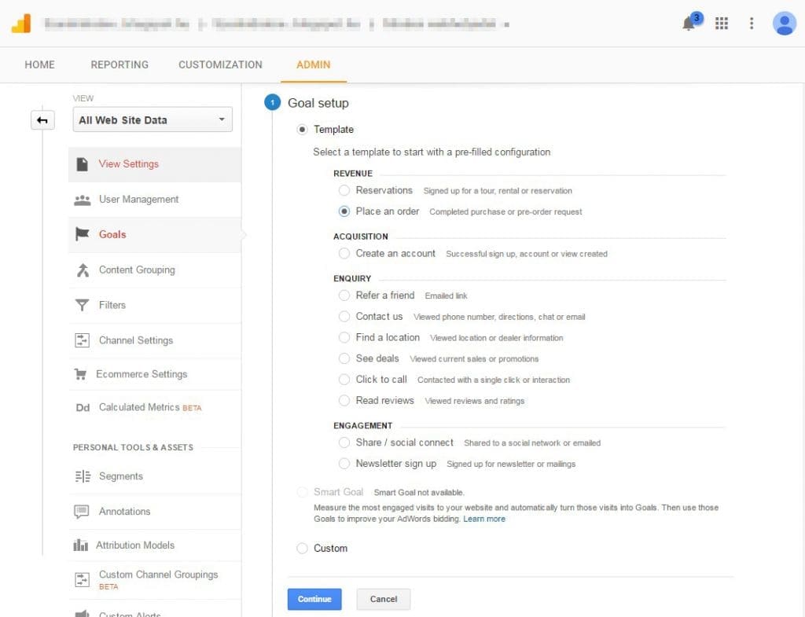The image size is (805, 617).
Task: Click the REVENUE section label
Action: (x=353, y=174)
